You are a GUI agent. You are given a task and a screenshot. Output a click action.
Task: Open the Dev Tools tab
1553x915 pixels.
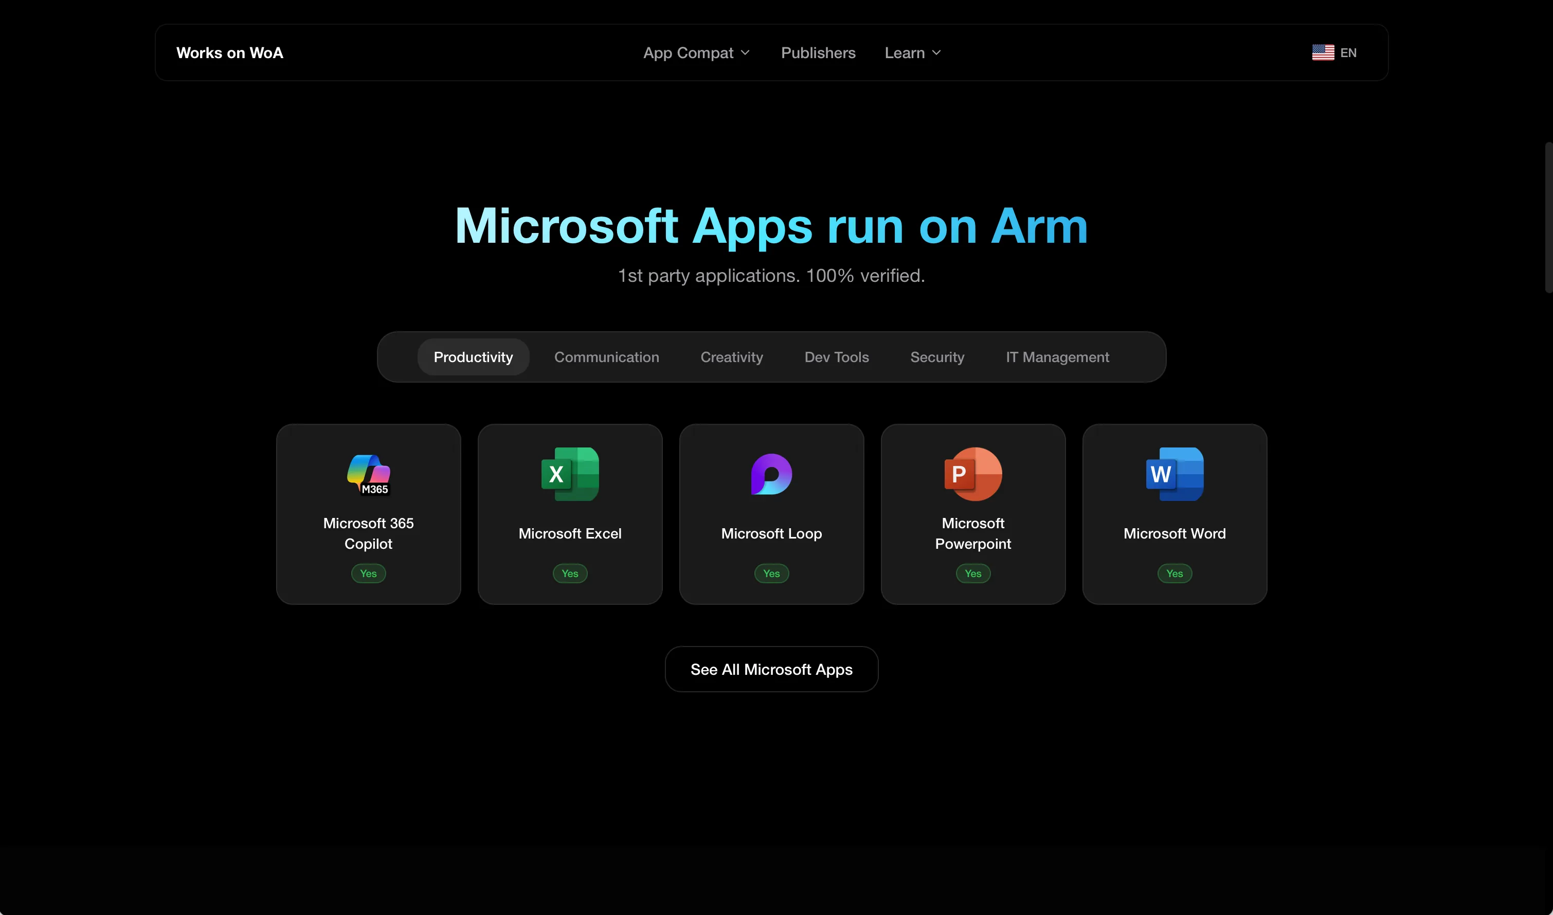(x=836, y=357)
